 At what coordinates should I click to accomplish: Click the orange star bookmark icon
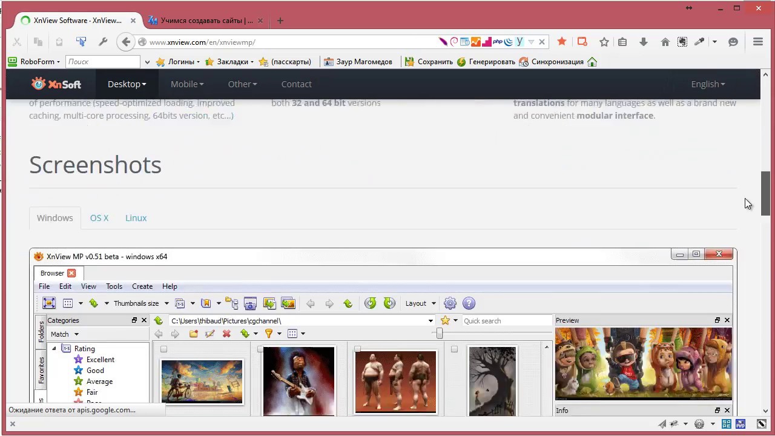pos(562,42)
